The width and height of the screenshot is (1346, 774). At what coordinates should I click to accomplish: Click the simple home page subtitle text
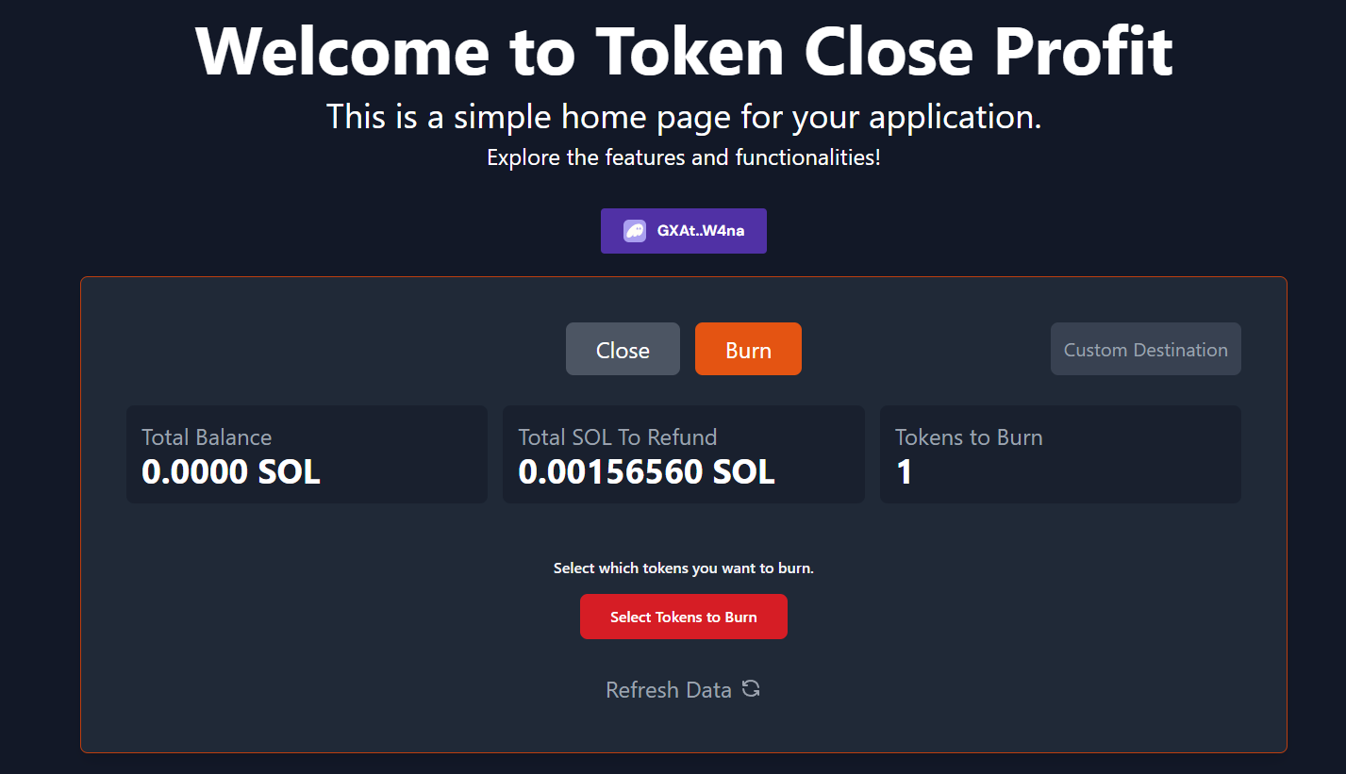tap(684, 117)
